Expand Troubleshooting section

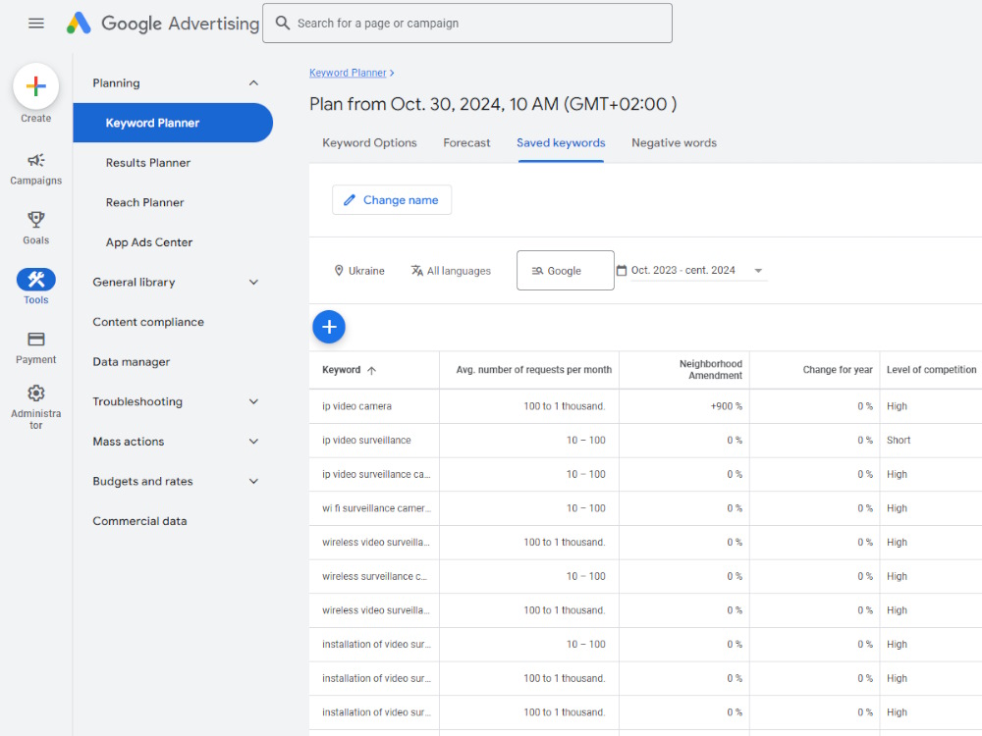[x=253, y=401]
